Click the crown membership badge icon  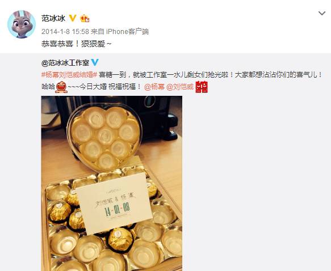tap(85, 18)
